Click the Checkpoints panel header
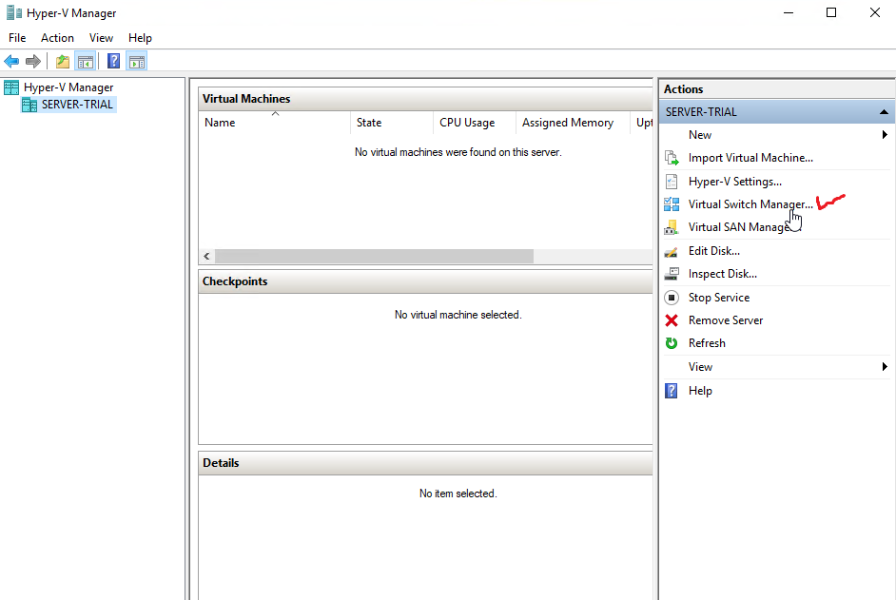This screenshot has height=600, width=896. tap(426, 281)
